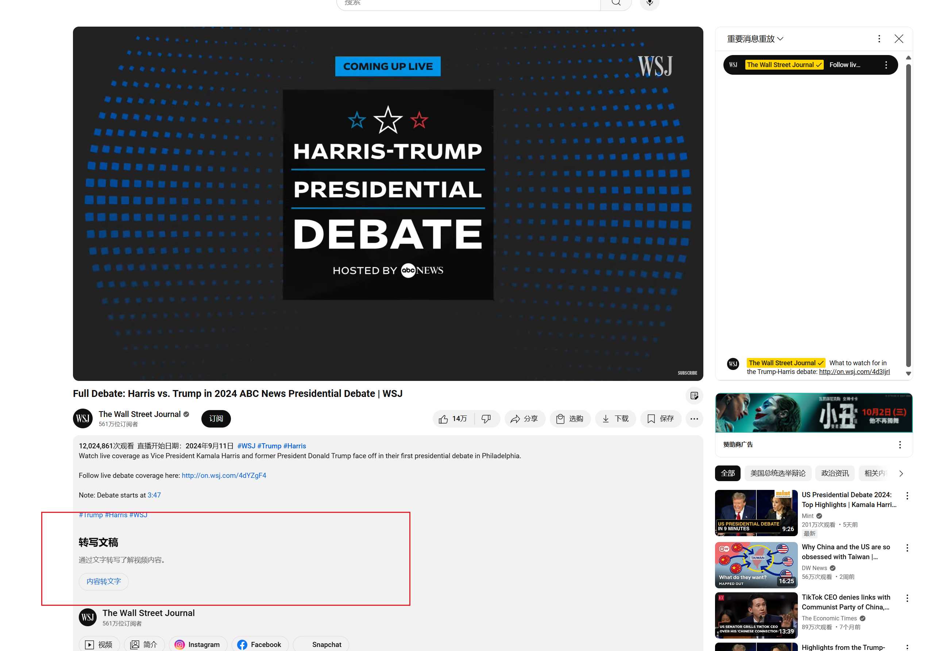Screen dimensions: 931x651
Task: Click the chat panel vertical scrollbar
Action: tap(908, 215)
